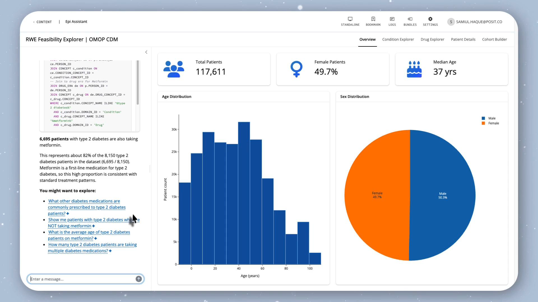Click the Enter a message input field
538x302 pixels.
click(82, 279)
